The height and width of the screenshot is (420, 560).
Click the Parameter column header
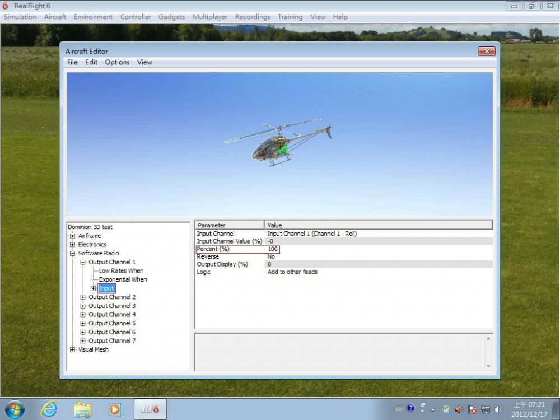230,225
